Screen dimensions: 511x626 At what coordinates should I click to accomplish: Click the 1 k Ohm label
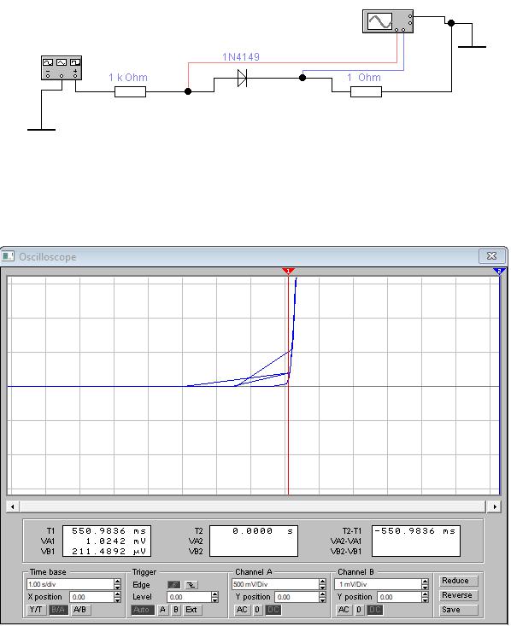point(128,78)
